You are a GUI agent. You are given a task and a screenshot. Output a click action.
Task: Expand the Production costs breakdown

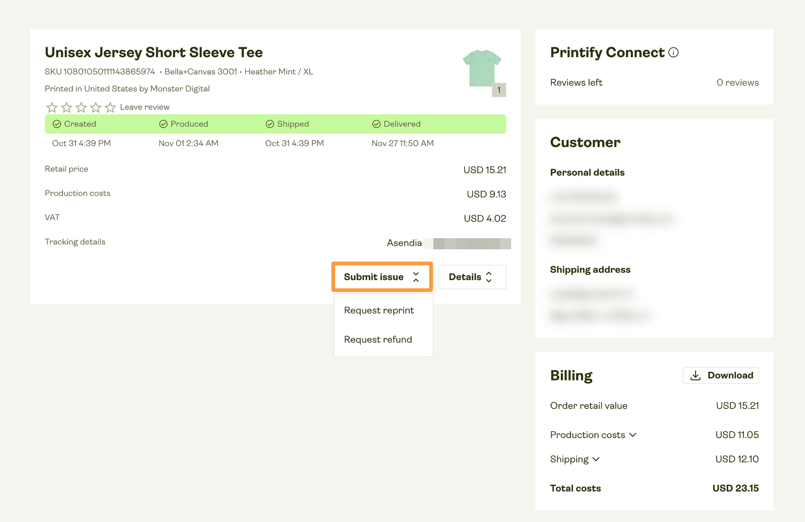[x=633, y=435]
